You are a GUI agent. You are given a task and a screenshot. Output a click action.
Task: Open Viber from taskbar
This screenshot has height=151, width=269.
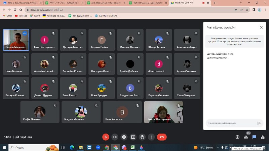[124, 147]
